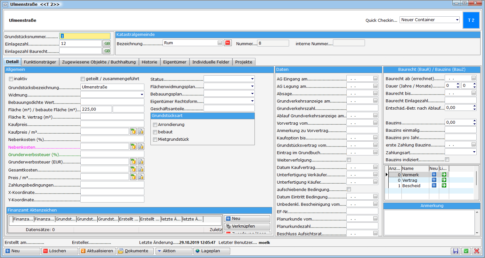
Task: Open Bescheid list via green arrow
Action: tap(444, 186)
